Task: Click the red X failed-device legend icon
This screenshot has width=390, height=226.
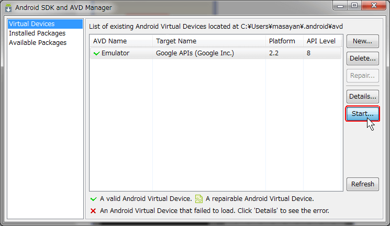Action: (93, 211)
